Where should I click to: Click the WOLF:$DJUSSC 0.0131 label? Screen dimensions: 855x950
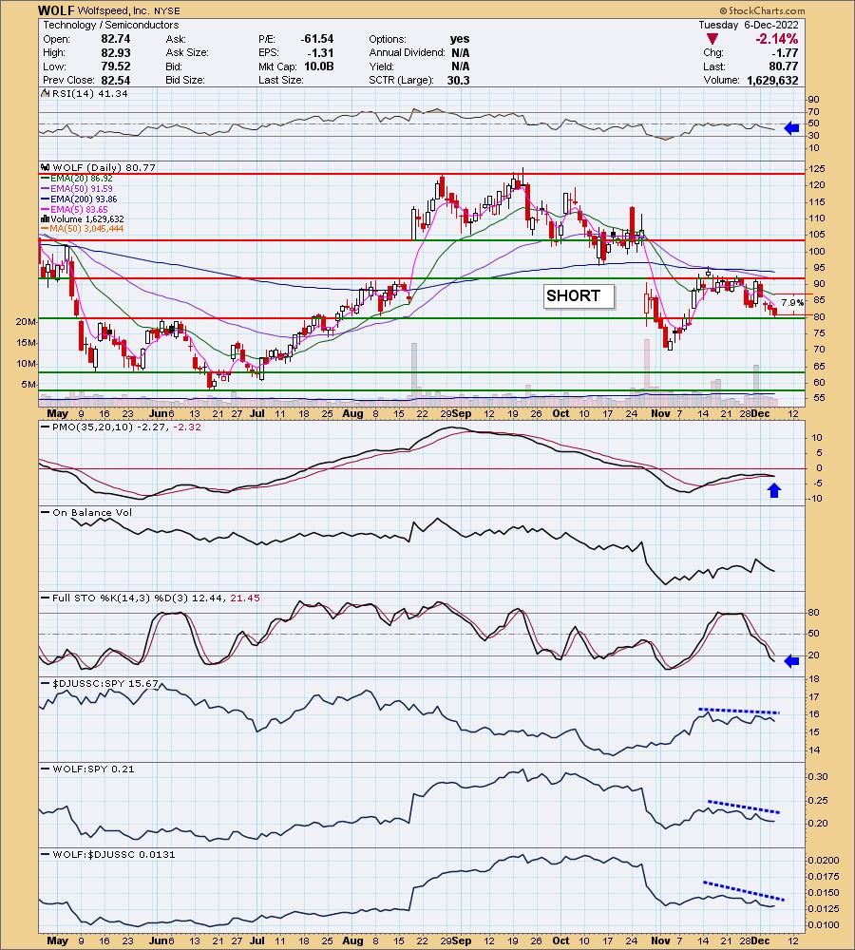click(x=113, y=854)
